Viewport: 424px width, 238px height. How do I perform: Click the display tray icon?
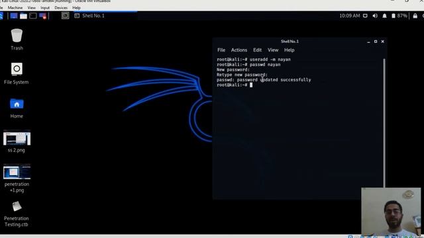[x=365, y=16]
